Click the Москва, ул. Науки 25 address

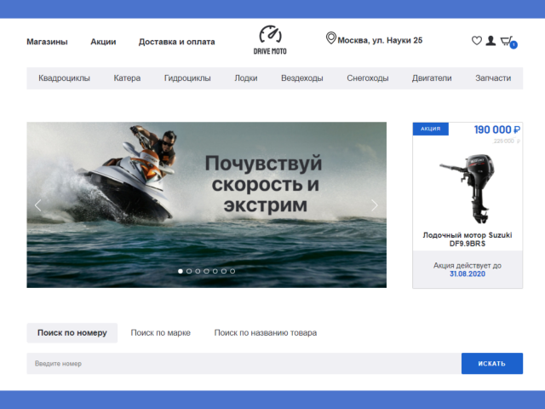click(x=380, y=40)
